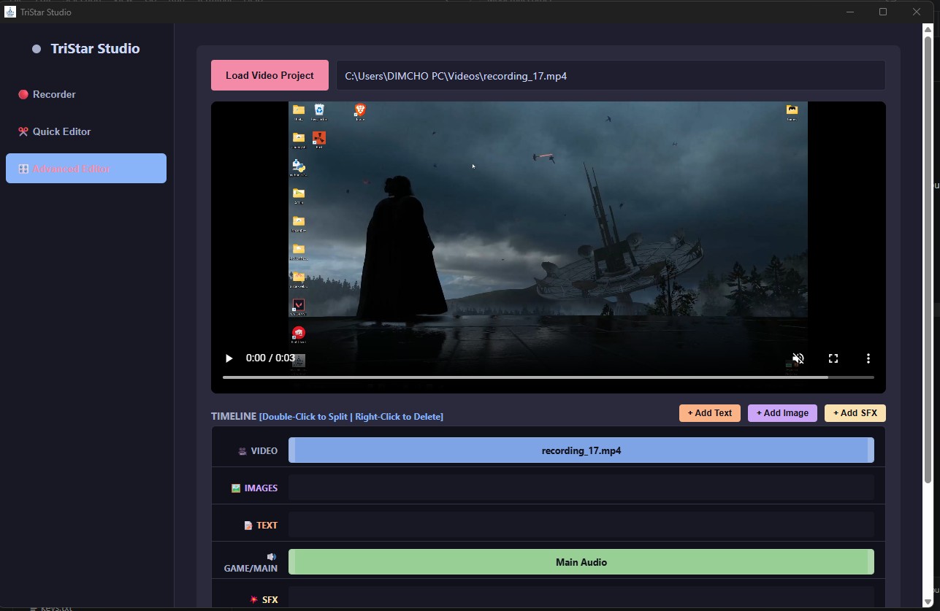940x611 pixels.
Task: Click the camera icon on the VIDEO track
Action: [x=242, y=451]
